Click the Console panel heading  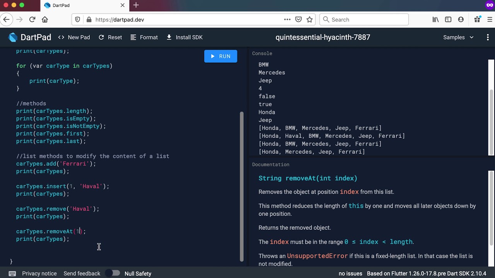coord(262,53)
